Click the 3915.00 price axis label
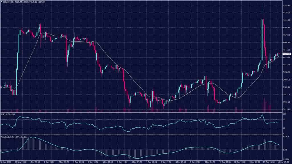The width and height of the screenshot is (292, 164). pyautogui.click(x=286, y=109)
